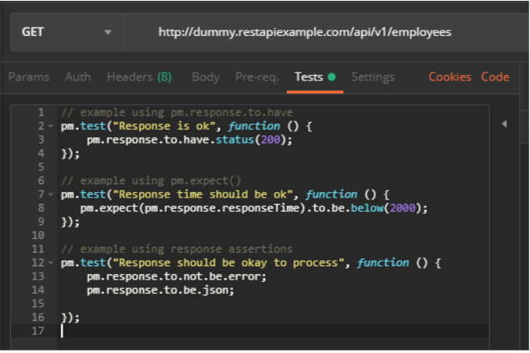
Task: Click the 2000 value on line 8
Action: click(x=408, y=209)
